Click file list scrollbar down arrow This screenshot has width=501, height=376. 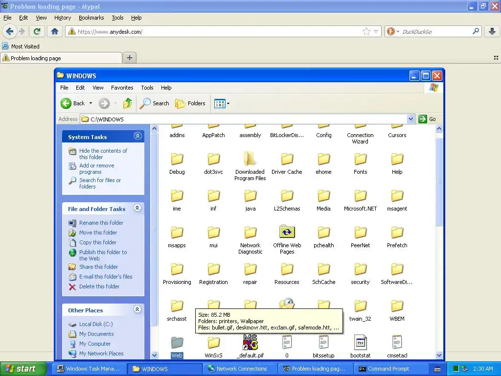(439, 355)
